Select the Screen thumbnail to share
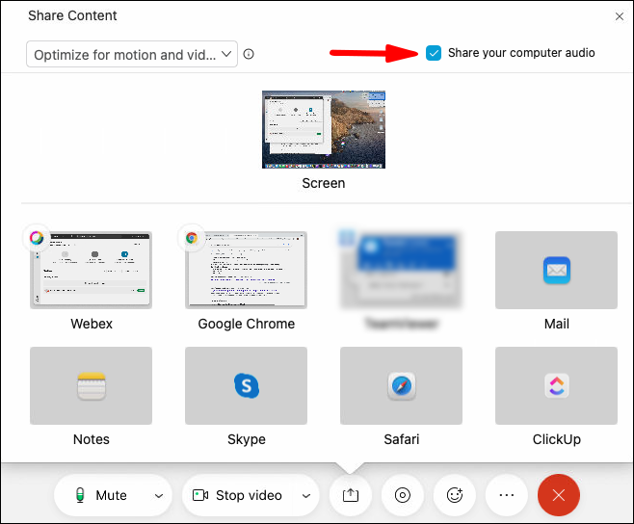This screenshot has width=634, height=524. (x=324, y=129)
